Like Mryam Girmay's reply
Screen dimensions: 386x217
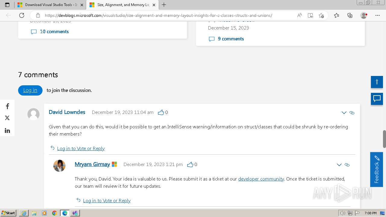[190, 165]
